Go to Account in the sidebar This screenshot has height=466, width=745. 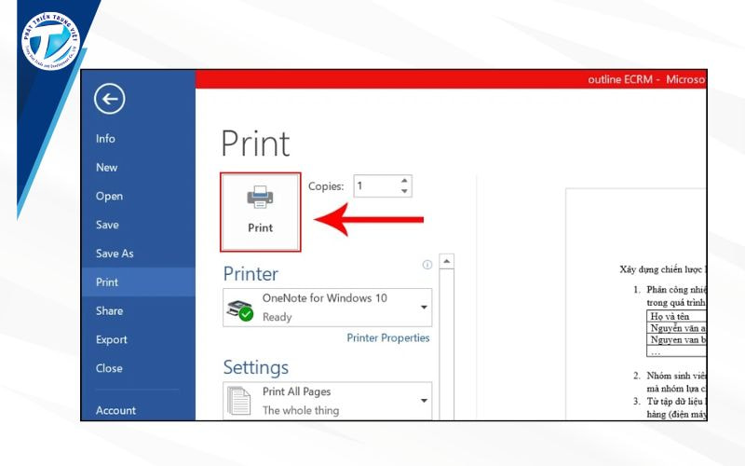pos(115,410)
